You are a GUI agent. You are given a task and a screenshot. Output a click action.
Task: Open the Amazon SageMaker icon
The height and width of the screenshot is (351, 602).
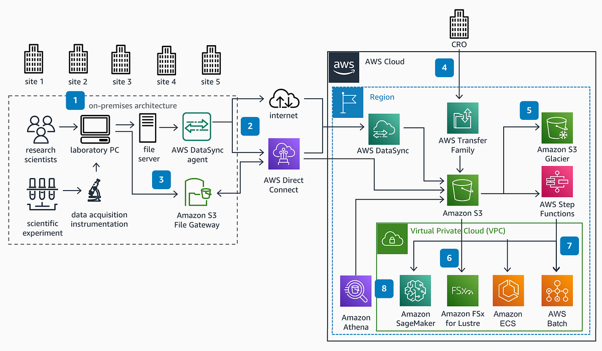(x=415, y=290)
